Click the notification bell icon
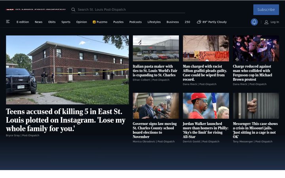Image resolution: width=285 pixels, height=178 pixels. pos(254,22)
